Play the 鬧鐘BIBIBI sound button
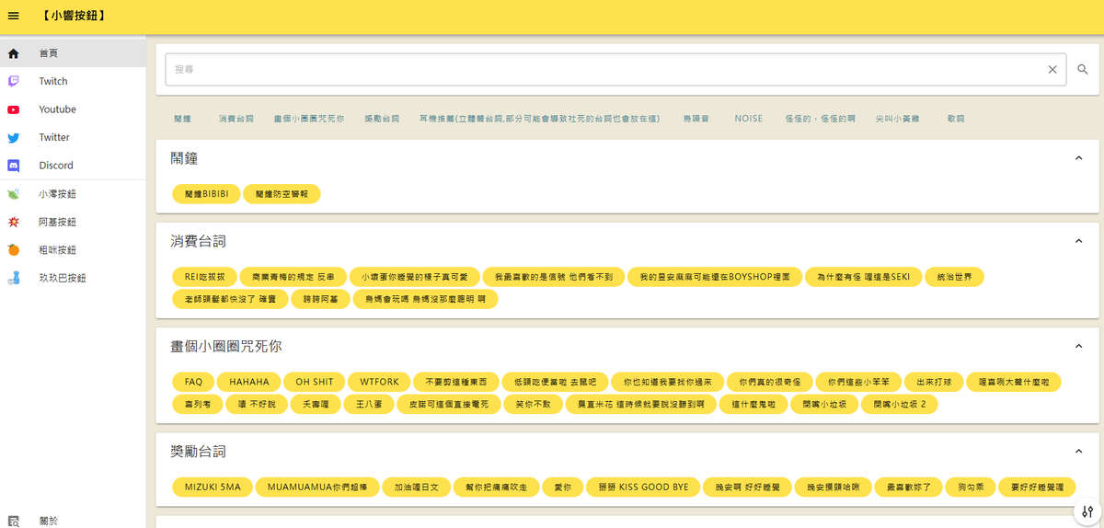The height and width of the screenshot is (528, 1104). pyautogui.click(x=206, y=194)
